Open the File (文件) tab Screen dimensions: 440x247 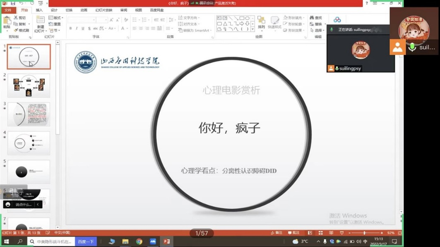[8, 10]
